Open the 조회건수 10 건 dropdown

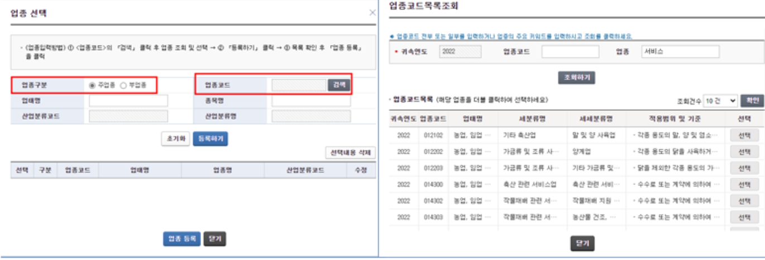[720, 101]
